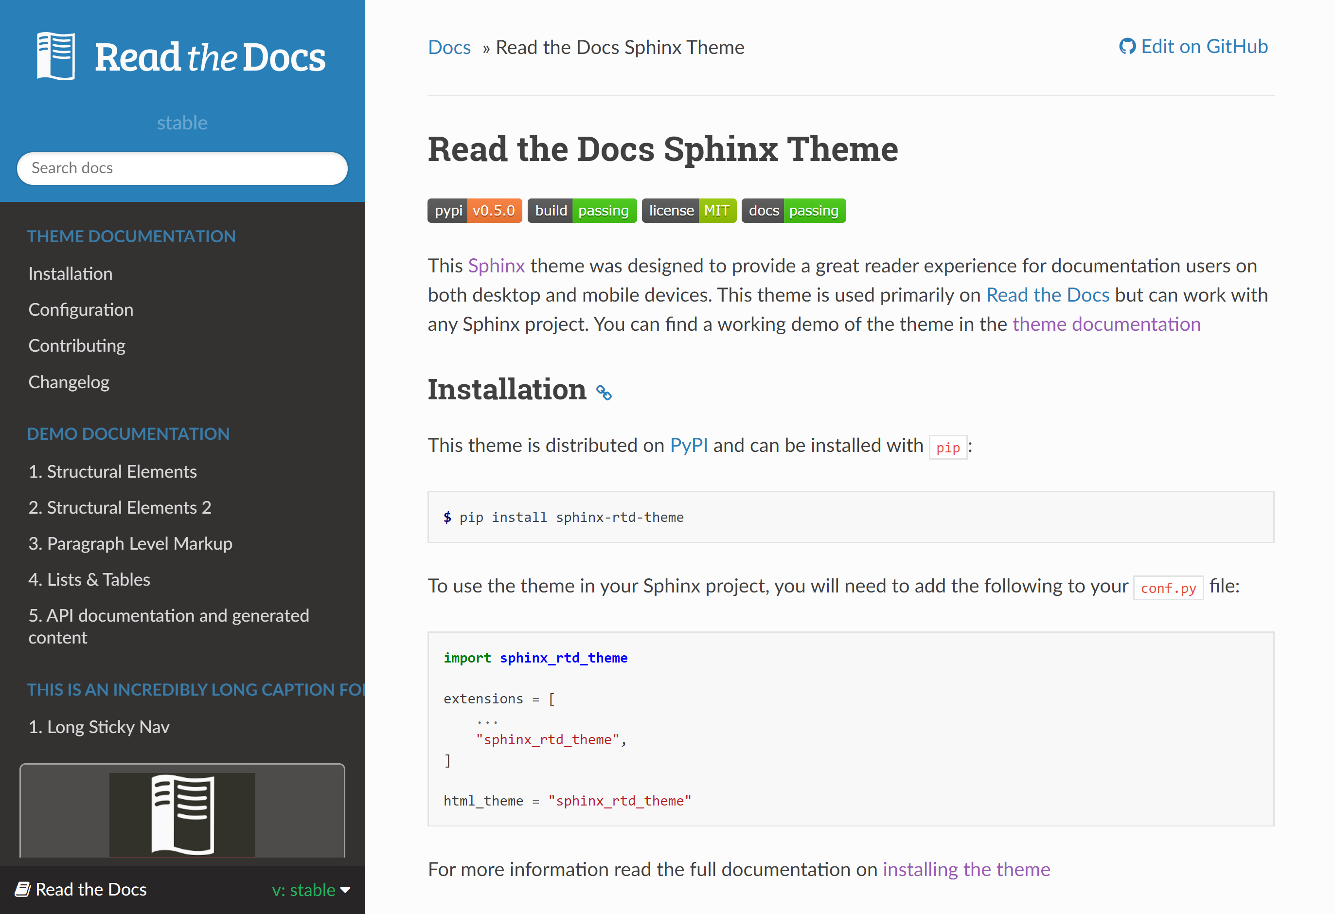Viewport: 1335px width, 914px height.
Task: Click the docs passing badge
Action: 793,211
